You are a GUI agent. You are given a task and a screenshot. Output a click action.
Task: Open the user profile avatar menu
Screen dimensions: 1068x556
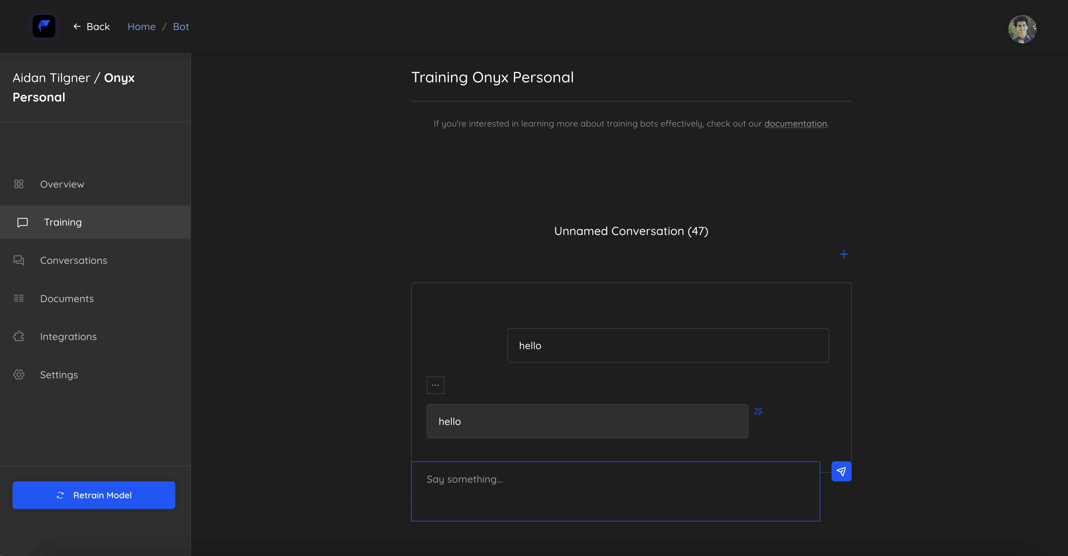tap(1022, 29)
